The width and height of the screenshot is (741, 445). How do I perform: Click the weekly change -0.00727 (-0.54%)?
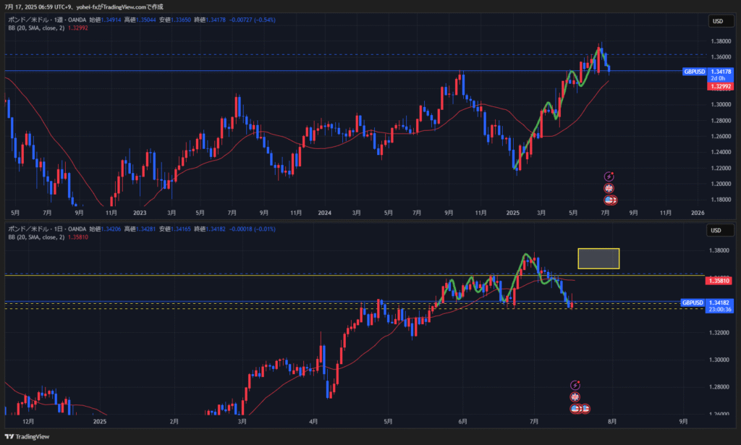click(253, 20)
